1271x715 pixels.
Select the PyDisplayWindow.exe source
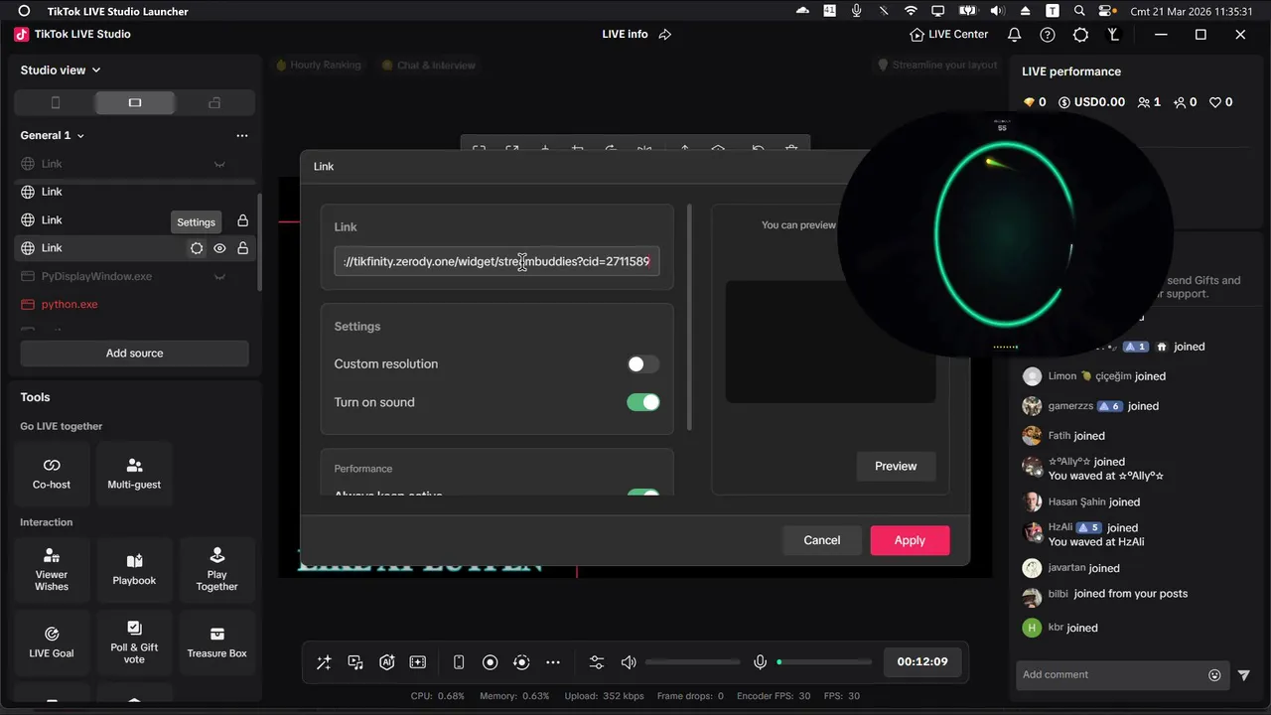click(96, 276)
